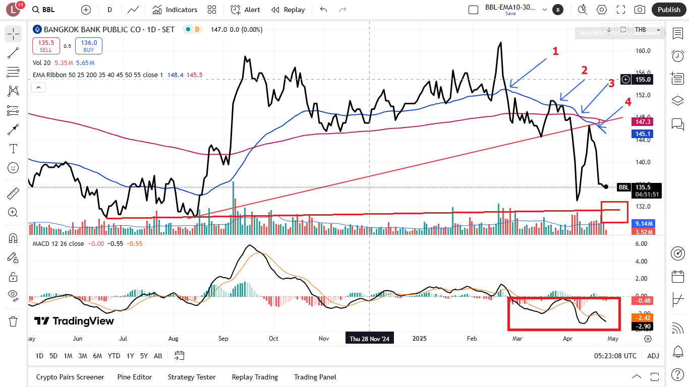
Task: Click the Save link under layout name
Action: pos(510,14)
